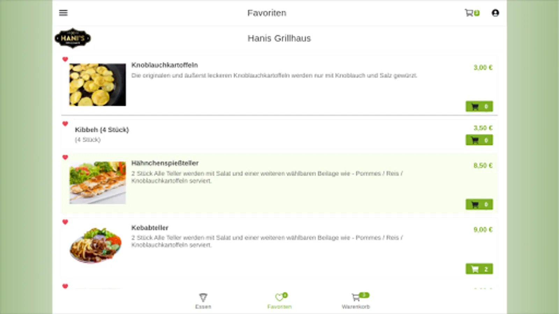Remove Hähnchenspießteller from favorites via heart

tap(65, 157)
